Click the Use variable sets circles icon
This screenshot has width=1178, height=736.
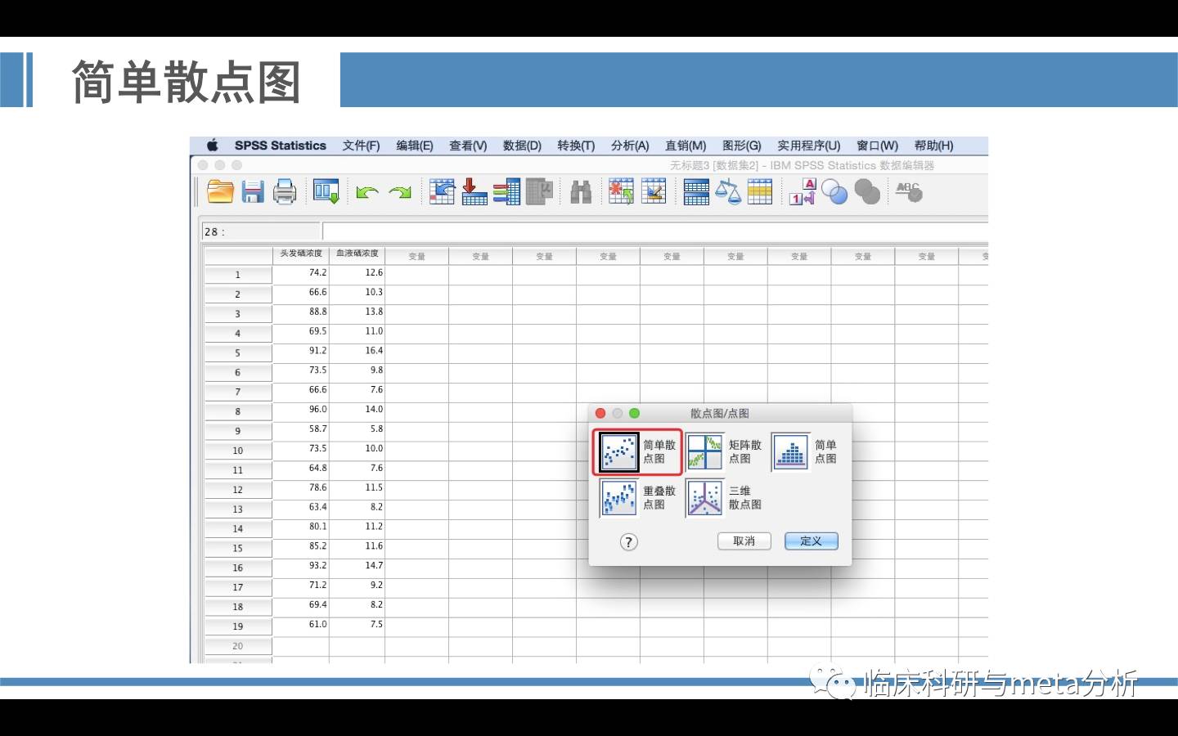tap(834, 192)
